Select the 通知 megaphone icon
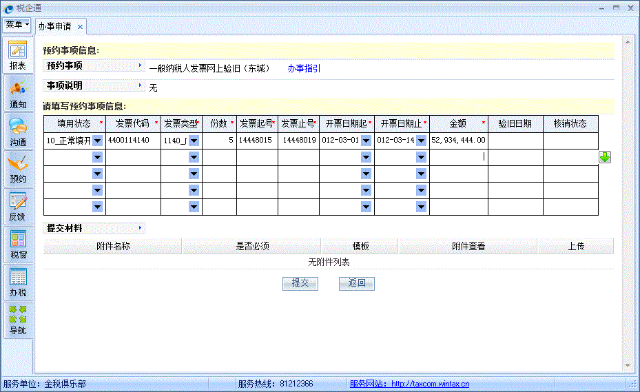 tap(17, 94)
